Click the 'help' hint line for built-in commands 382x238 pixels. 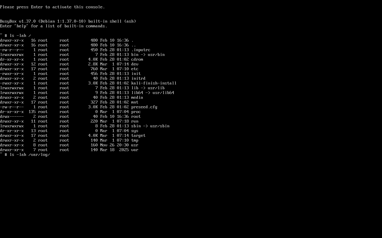pyautogui.click(x=54, y=26)
